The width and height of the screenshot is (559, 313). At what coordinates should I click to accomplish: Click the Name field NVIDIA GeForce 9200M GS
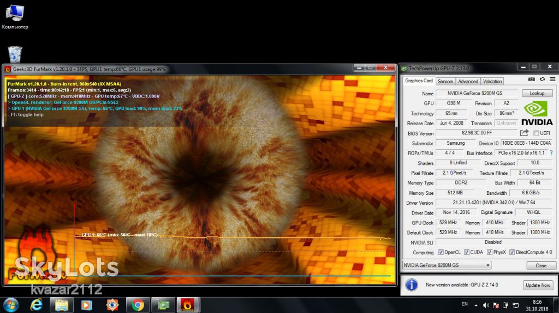[477, 93]
